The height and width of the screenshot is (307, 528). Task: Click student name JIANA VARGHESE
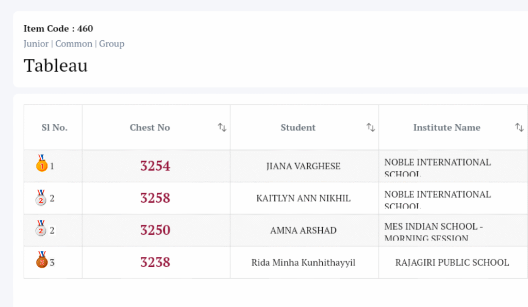(x=303, y=166)
